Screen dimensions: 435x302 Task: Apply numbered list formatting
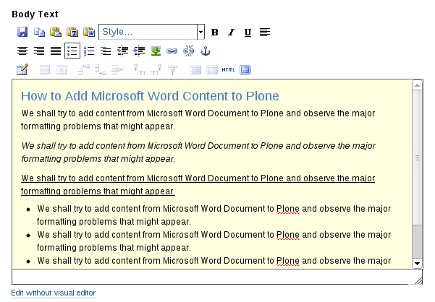click(89, 51)
